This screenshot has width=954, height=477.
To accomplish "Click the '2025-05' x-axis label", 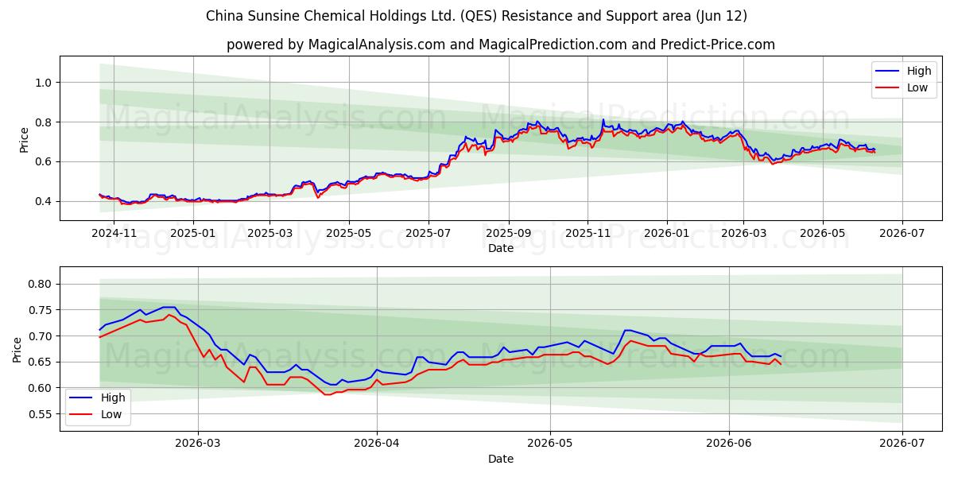I will (348, 233).
